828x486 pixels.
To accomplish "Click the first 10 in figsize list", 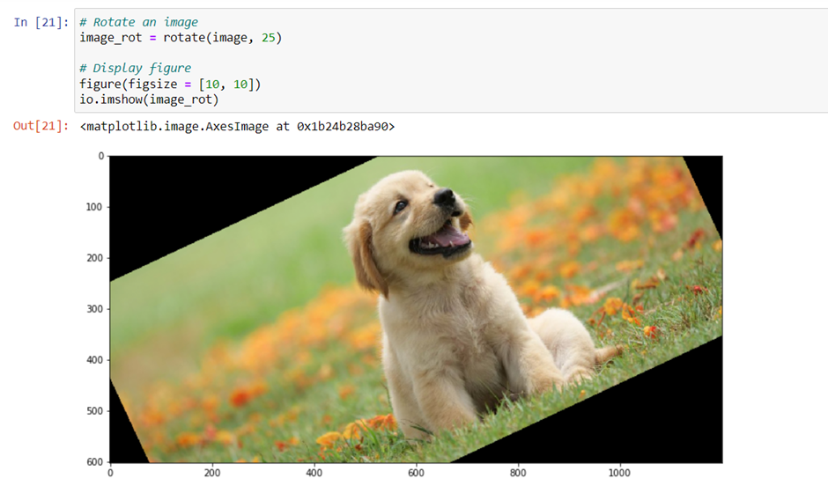I will tap(211, 85).
